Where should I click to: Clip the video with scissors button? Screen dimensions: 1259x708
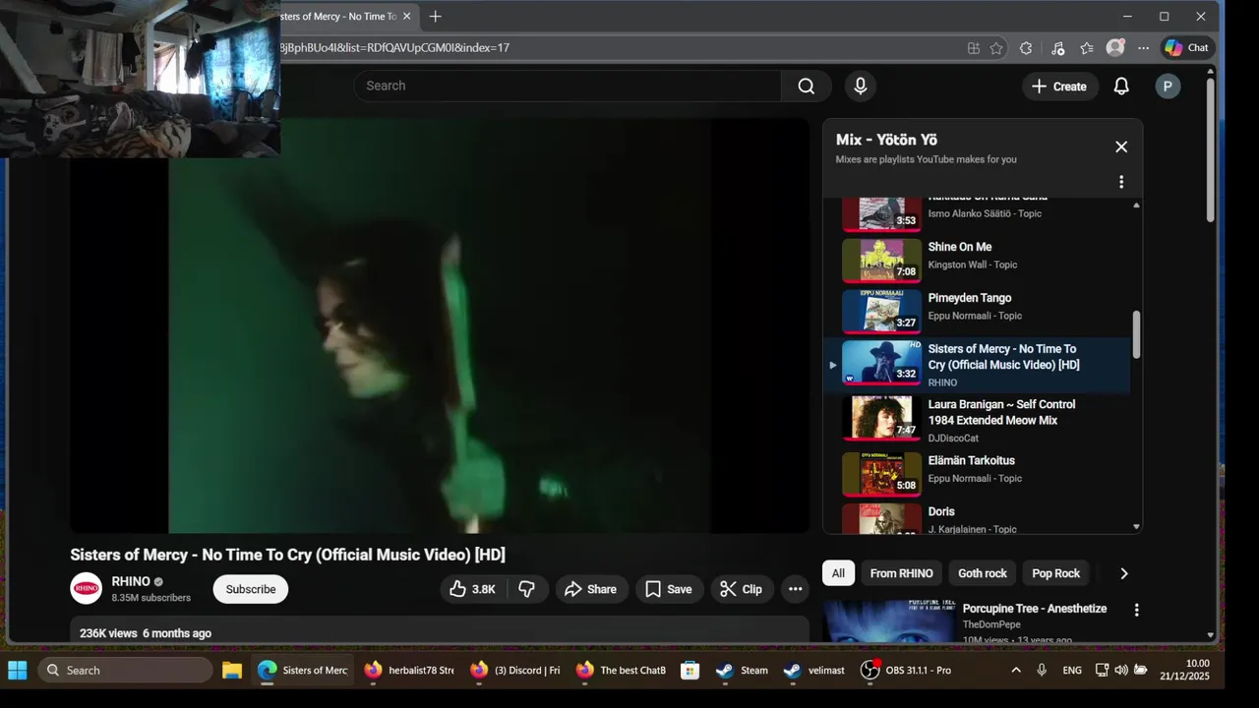[742, 589]
